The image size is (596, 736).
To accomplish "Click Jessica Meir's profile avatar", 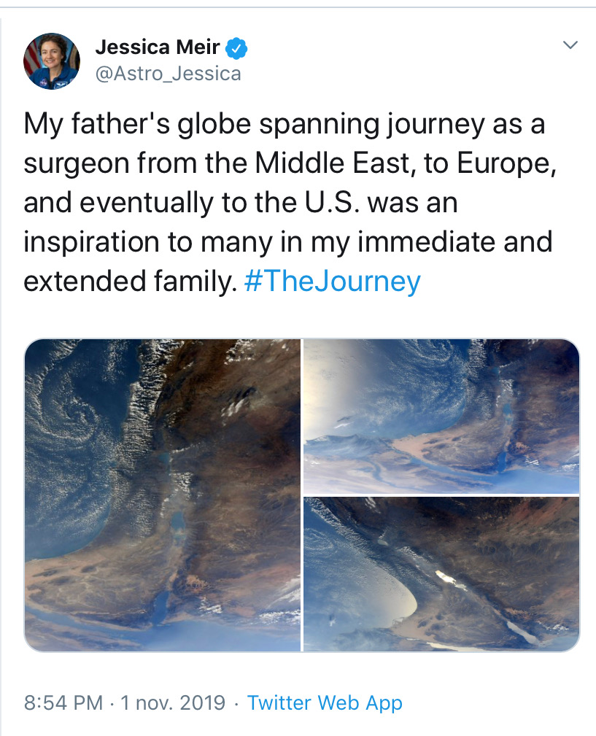I will tap(52, 61).
